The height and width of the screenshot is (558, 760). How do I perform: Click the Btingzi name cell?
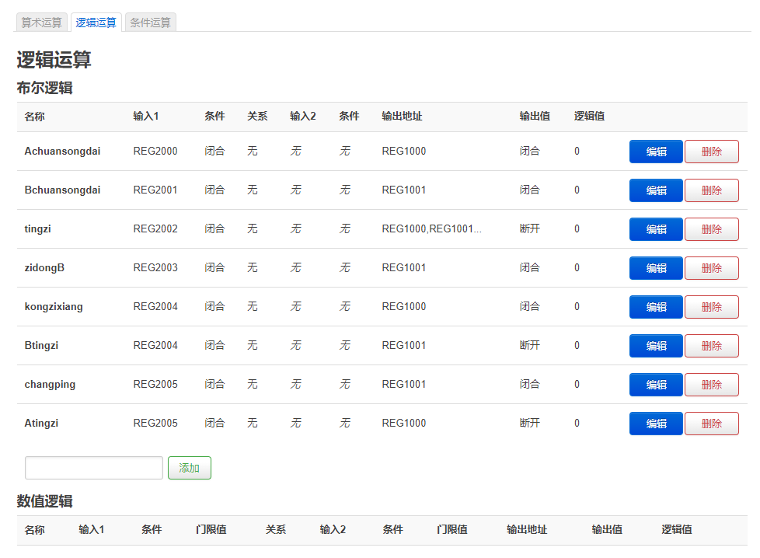pos(42,346)
